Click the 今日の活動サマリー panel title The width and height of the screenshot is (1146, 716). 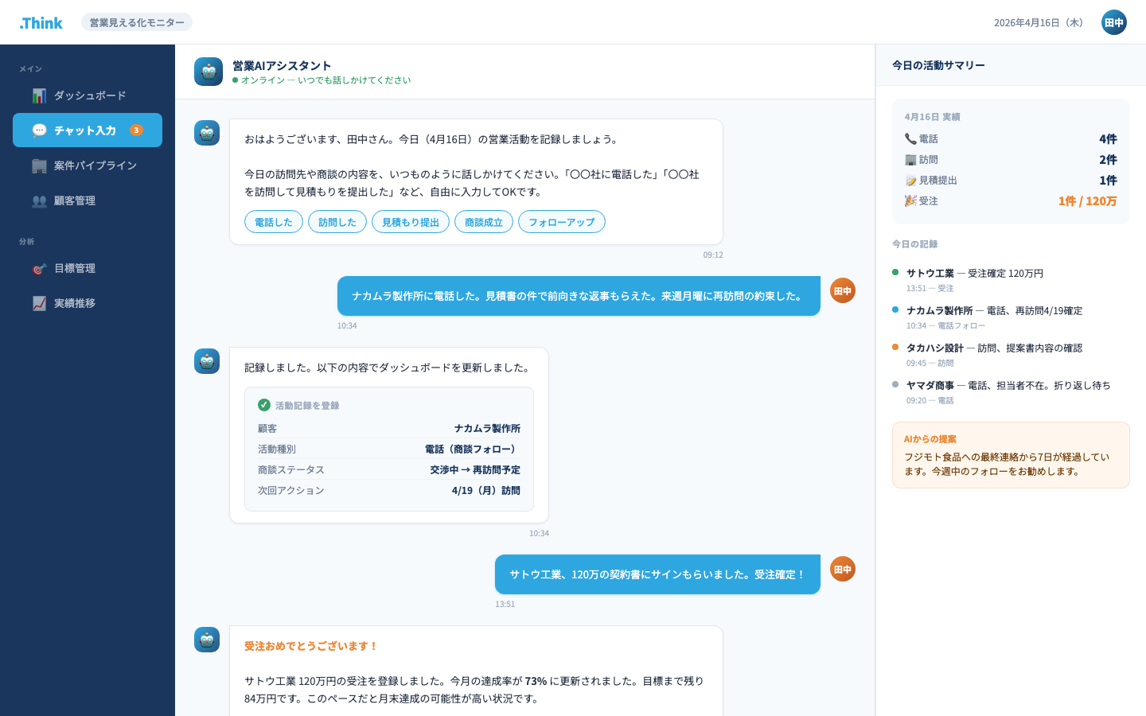(x=938, y=65)
